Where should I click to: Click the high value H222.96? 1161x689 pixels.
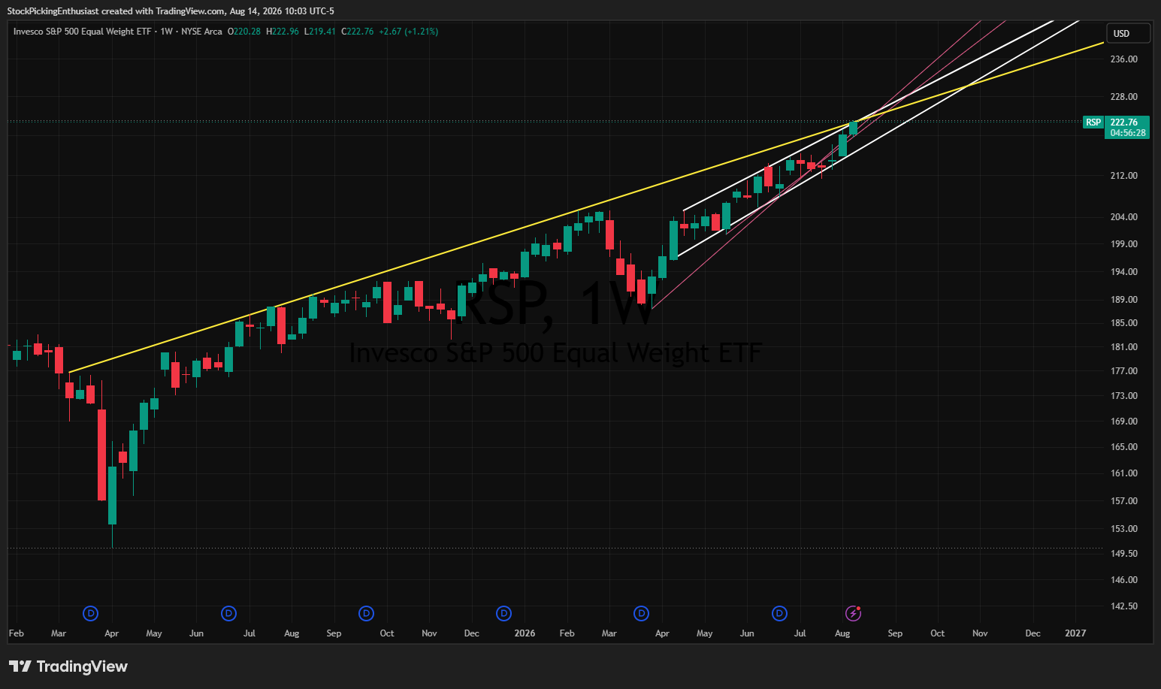(283, 32)
